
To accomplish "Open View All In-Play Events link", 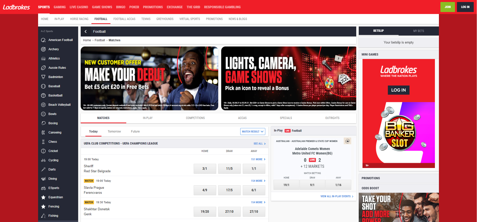I will coord(337,196).
